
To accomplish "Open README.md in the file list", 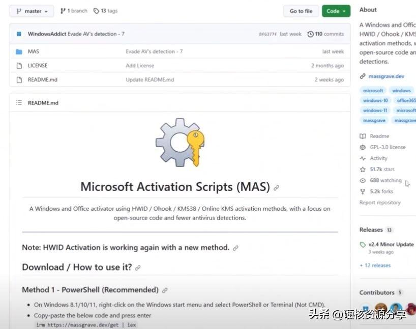I will point(43,79).
